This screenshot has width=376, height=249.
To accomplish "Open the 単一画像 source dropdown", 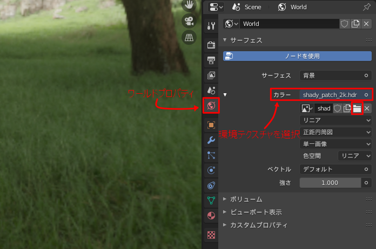I will 335,144.
